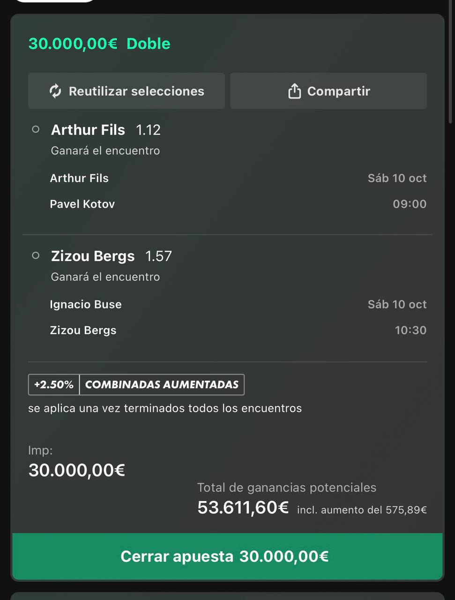Screen dimensions: 455x600
Task: Click the 30.000,00€ Doble bet header
Action: pos(99,44)
